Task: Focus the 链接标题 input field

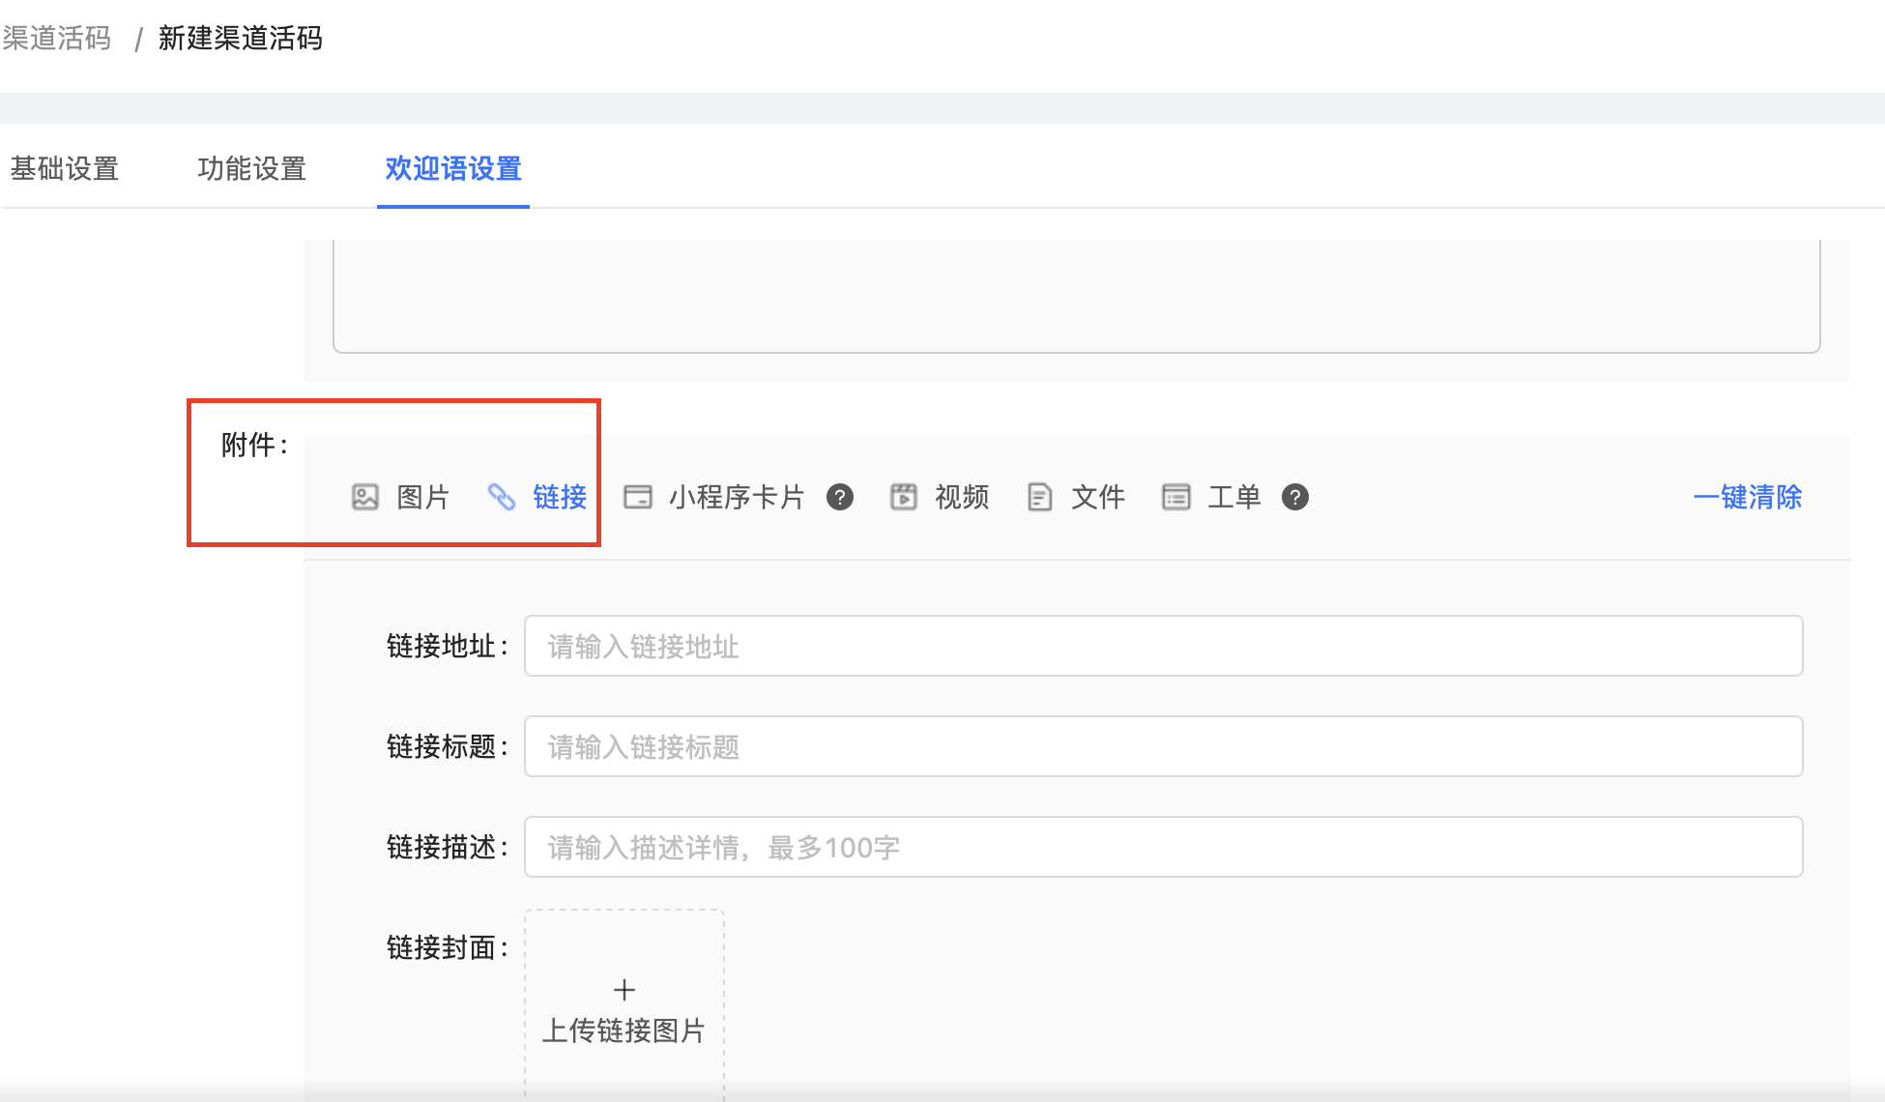Action: pos(1163,746)
